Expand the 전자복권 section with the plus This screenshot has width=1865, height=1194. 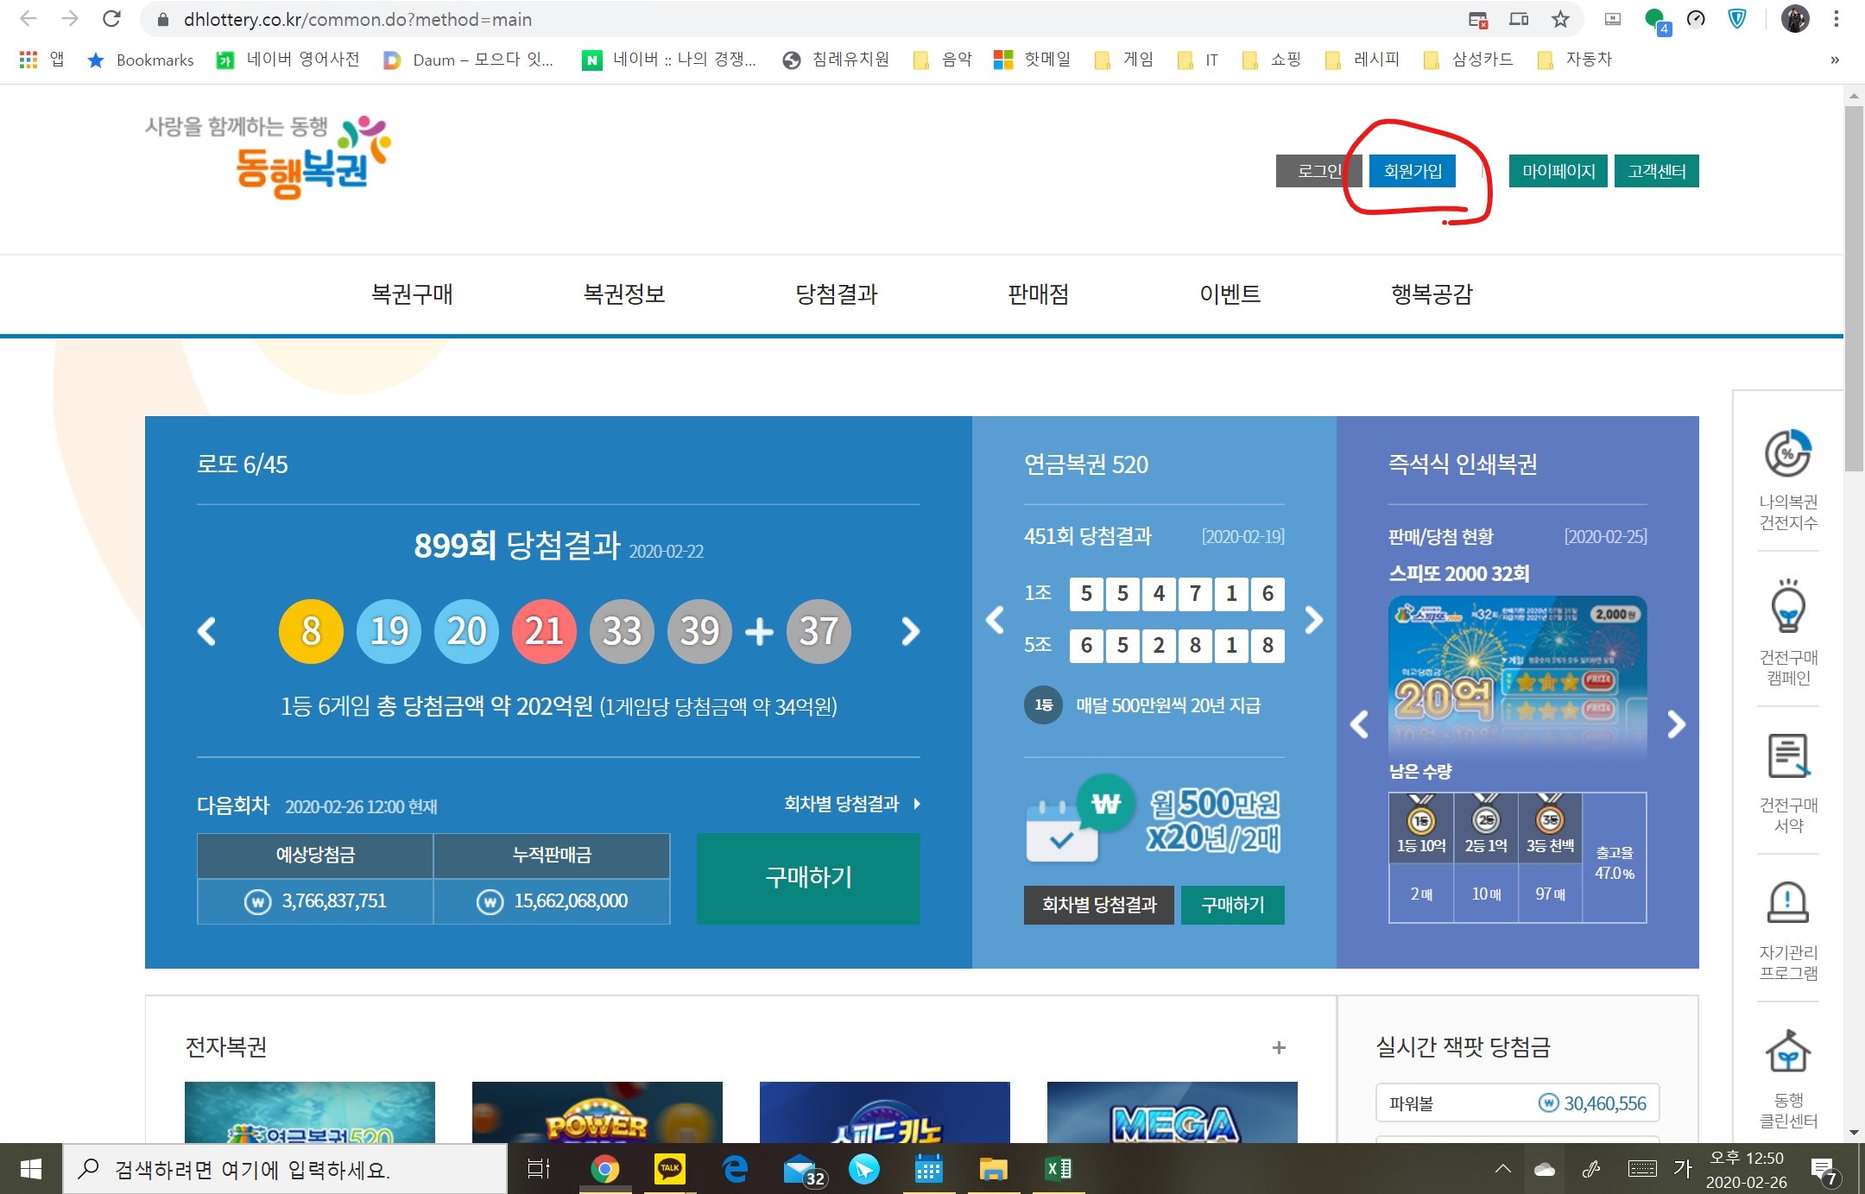point(1279,1047)
